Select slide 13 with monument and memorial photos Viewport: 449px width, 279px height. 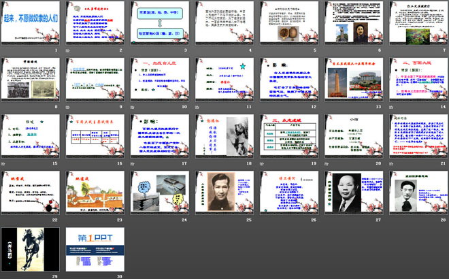click(354, 80)
